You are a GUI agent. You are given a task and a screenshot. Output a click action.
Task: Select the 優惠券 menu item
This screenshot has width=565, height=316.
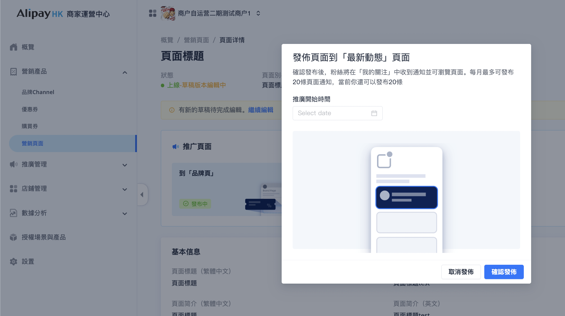30,109
